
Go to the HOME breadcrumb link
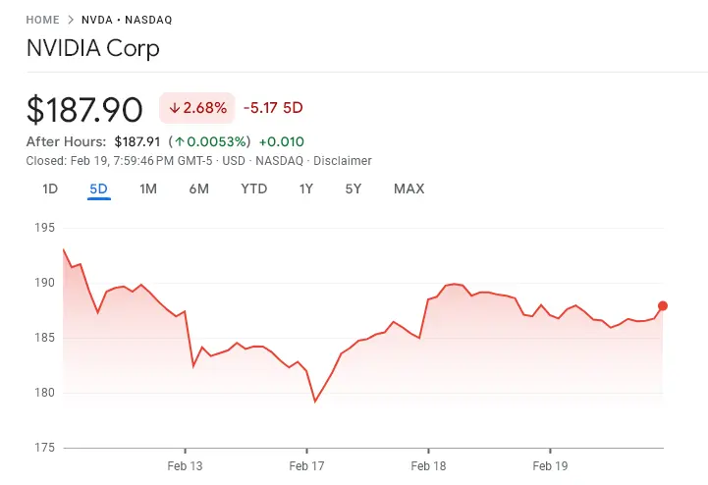(42, 20)
